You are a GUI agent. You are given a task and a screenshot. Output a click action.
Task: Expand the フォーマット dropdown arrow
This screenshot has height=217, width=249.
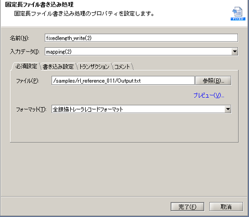228,109
